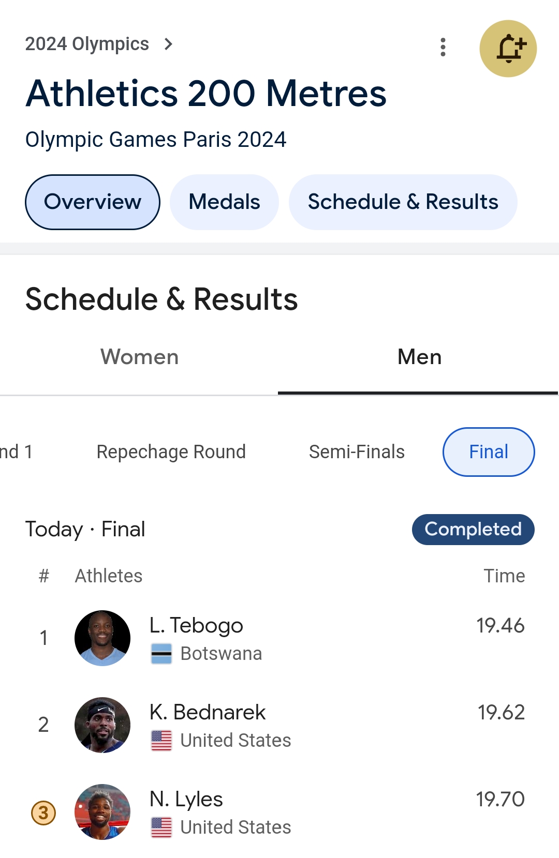Show the Repechage Round results

[171, 452]
